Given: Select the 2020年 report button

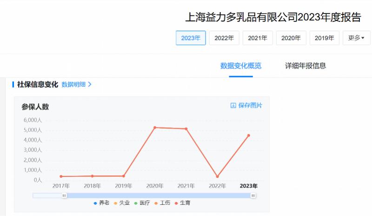Looking at the screenshot, I should click(291, 38).
